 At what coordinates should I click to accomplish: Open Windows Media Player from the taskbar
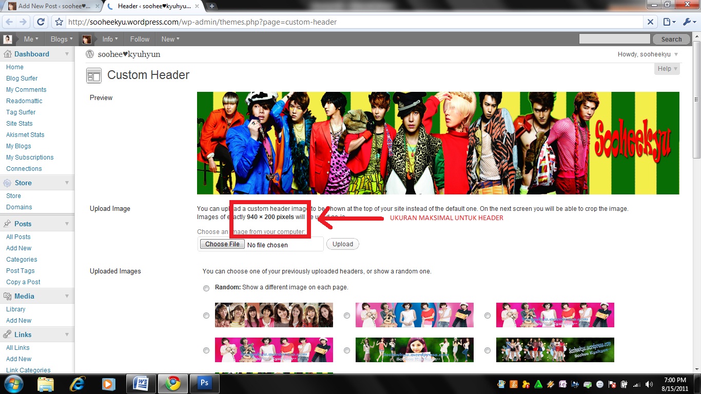click(x=108, y=384)
